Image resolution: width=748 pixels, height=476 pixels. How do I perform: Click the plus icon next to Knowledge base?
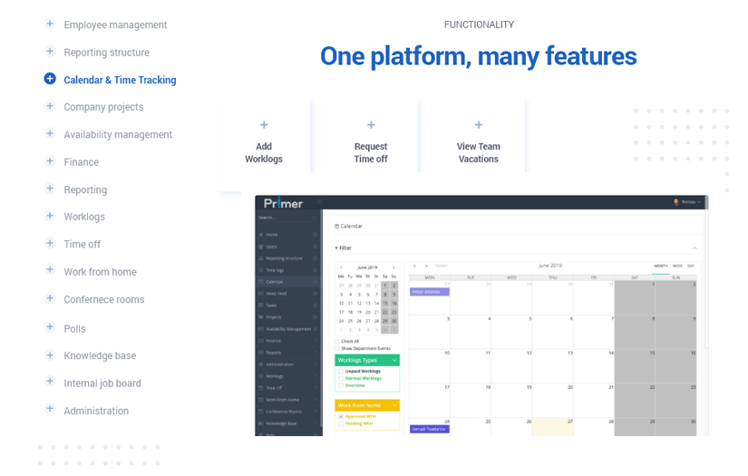coord(50,355)
